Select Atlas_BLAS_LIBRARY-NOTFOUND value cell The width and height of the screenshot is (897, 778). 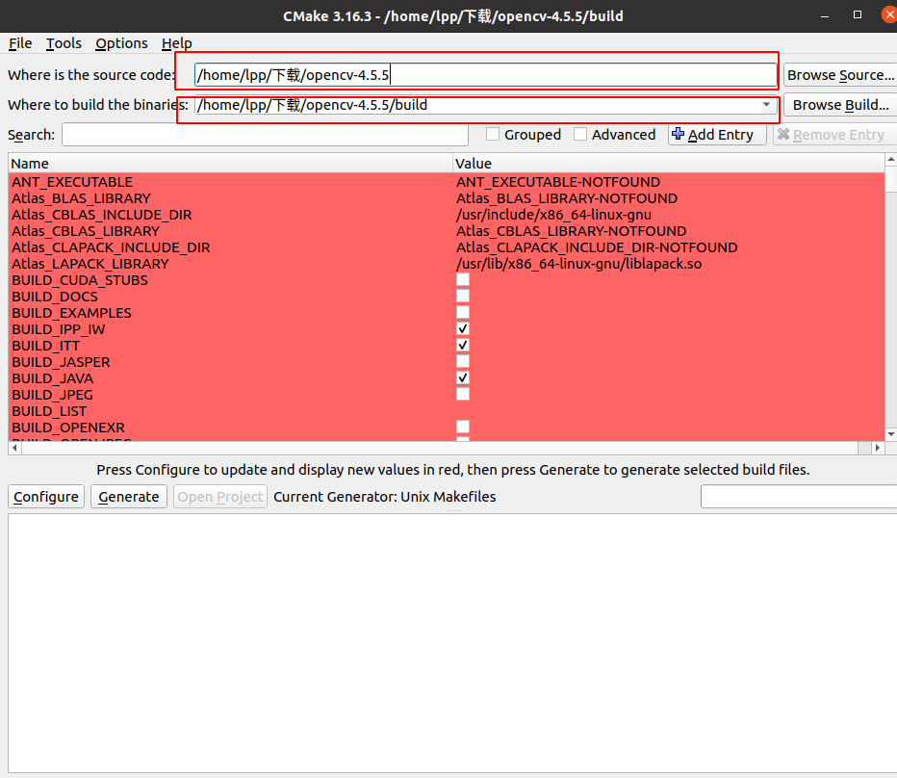click(567, 198)
